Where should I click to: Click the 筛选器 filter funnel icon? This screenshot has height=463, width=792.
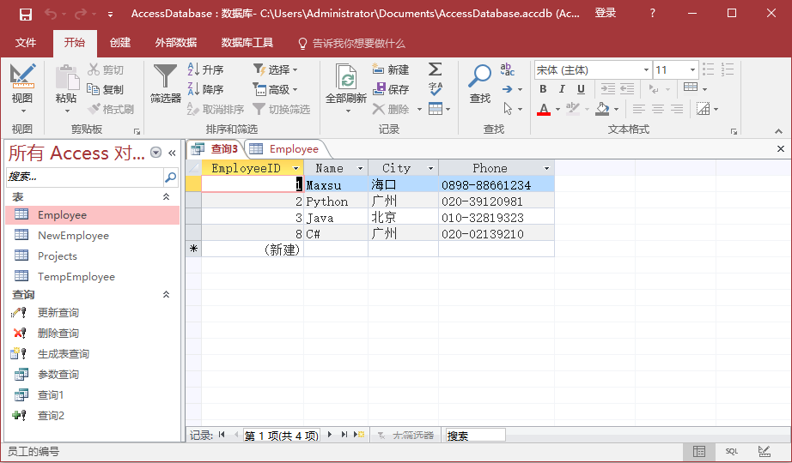coord(165,75)
